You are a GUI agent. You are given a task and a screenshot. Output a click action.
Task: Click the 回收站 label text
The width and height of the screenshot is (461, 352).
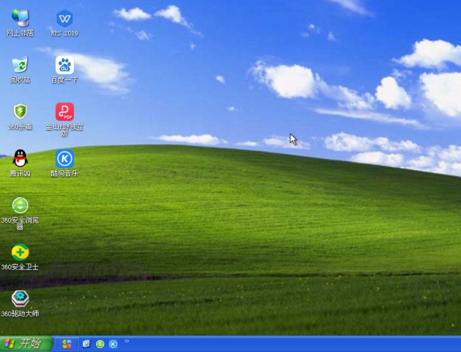click(20, 80)
